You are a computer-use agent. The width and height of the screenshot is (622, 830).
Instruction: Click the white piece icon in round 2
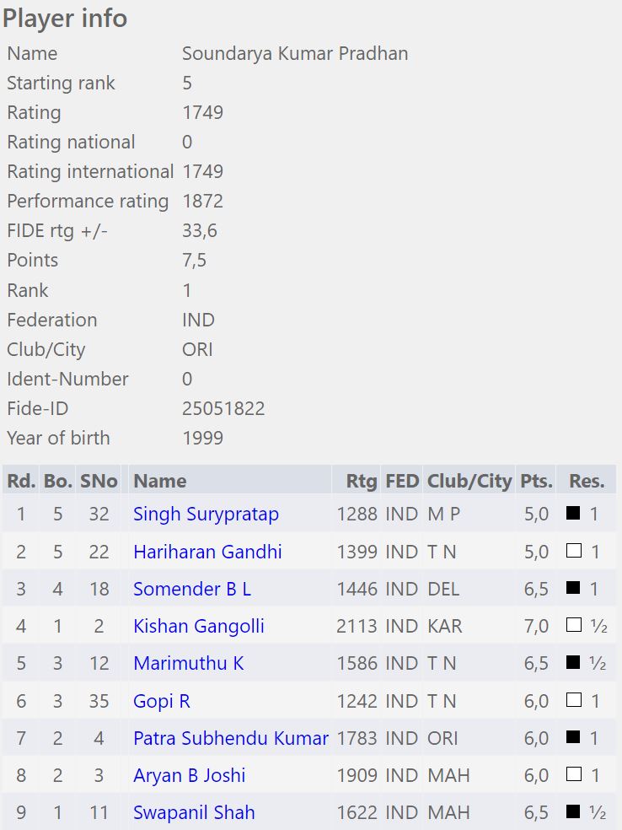[574, 551]
